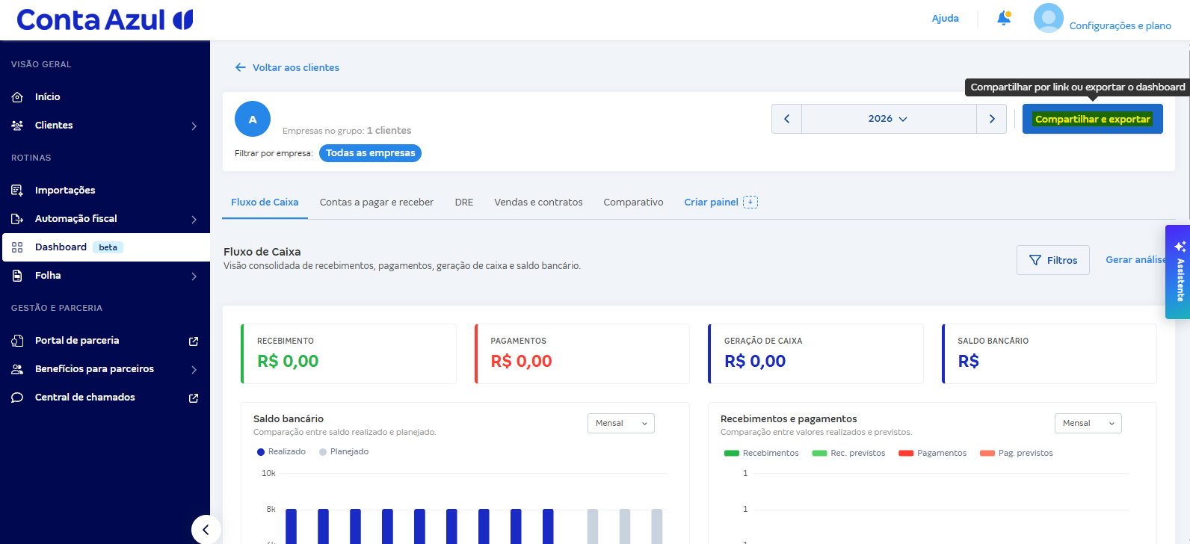Image resolution: width=1190 pixels, height=544 pixels.
Task: Open the Saldo bancário Mensal dropdown
Action: coord(621,424)
